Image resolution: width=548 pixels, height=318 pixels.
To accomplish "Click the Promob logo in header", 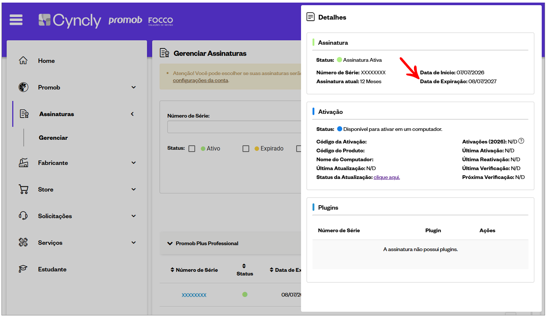I will pos(125,20).
